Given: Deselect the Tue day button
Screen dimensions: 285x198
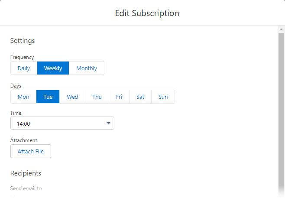Looking at the screenshot, I should 48,97.
